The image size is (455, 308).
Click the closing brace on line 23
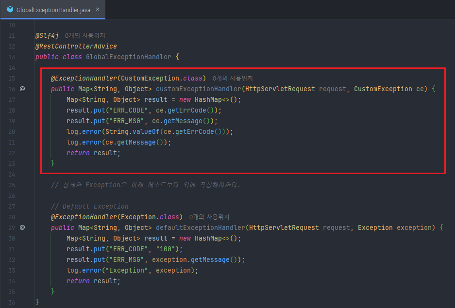coord(53,163)
